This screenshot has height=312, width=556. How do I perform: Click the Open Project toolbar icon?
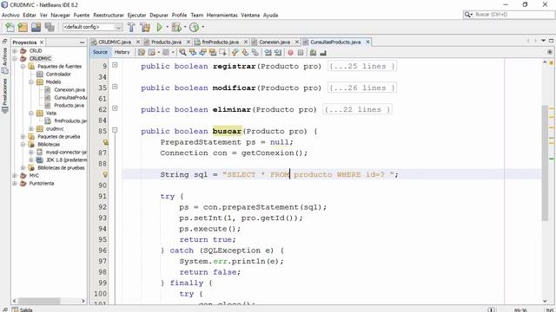pos(36,27)
